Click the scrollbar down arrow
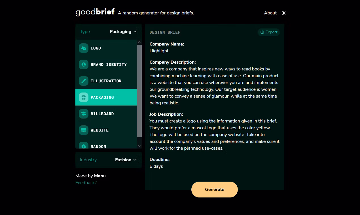 (x=139, y=146)
